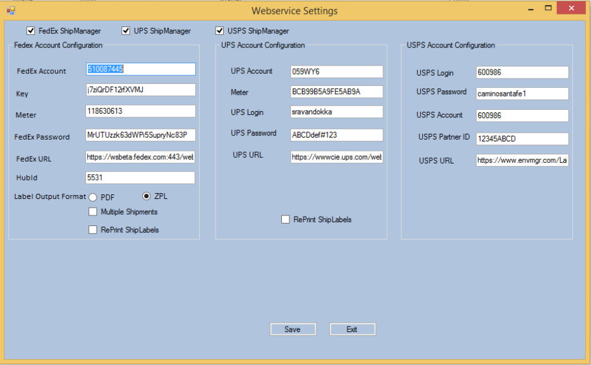591x365 pixels.
Task: Minimize the Webservice Settings window
Action: [531, 9]
